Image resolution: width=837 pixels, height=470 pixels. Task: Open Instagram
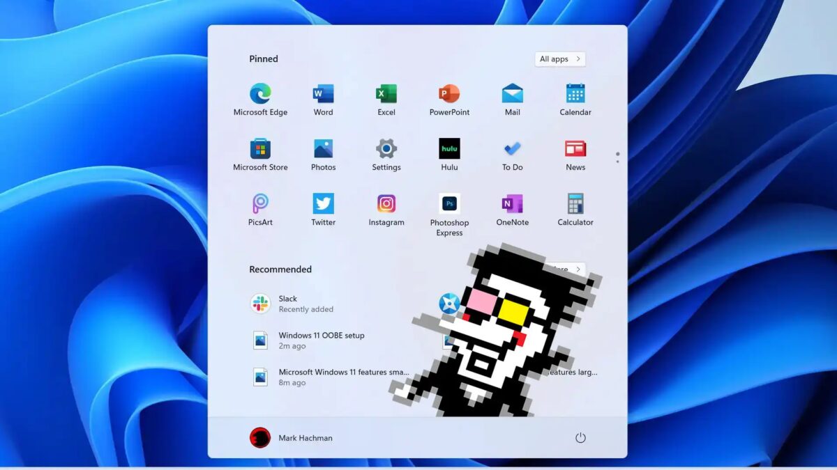click(386, 204)
